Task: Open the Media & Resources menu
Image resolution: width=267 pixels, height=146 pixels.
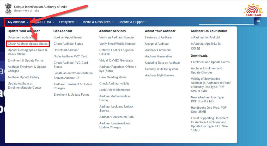Action: pyautogui.click(x=98, y=22)
